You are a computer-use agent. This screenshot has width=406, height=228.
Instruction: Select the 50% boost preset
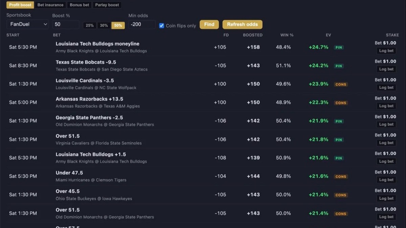coord(118,25)
